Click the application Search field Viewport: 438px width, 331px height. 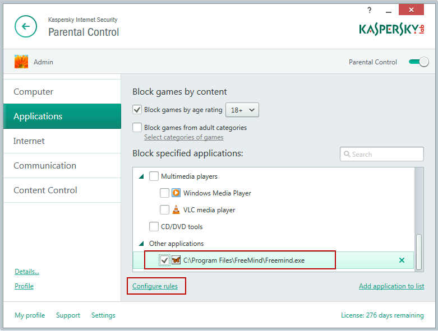[382, 154]
